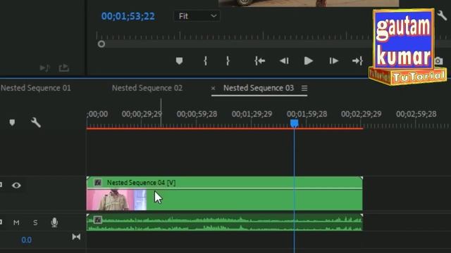Select the green audio waveform clip
The image size is (451, 253).
(x=224, y=222)
